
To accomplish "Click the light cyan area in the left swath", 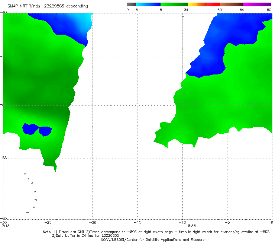I will (86, 21).
